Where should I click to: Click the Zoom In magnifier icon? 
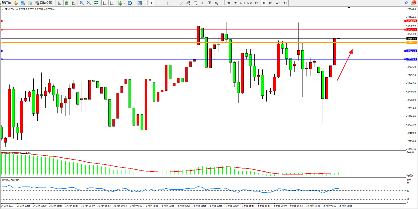82,3
